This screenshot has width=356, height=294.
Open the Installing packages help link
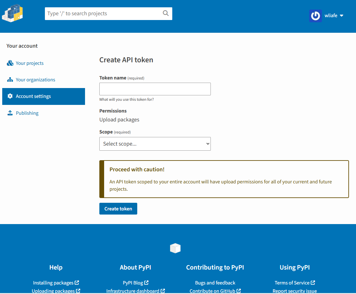(53, 283)
